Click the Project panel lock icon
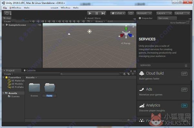This screenshot has height=128, width=194. click(131, 71)
